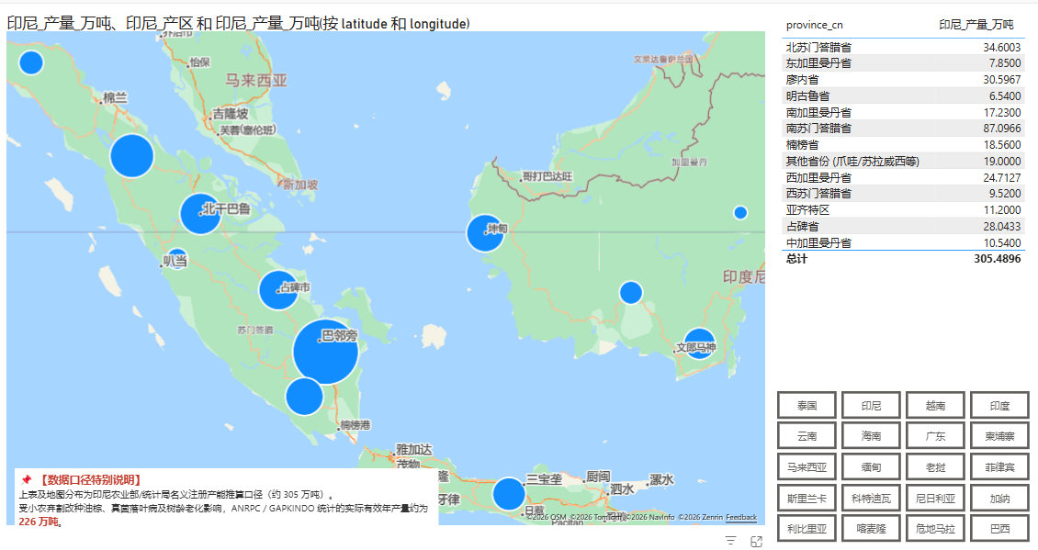Choose the 柬埔寨 slicer tile

999,435
